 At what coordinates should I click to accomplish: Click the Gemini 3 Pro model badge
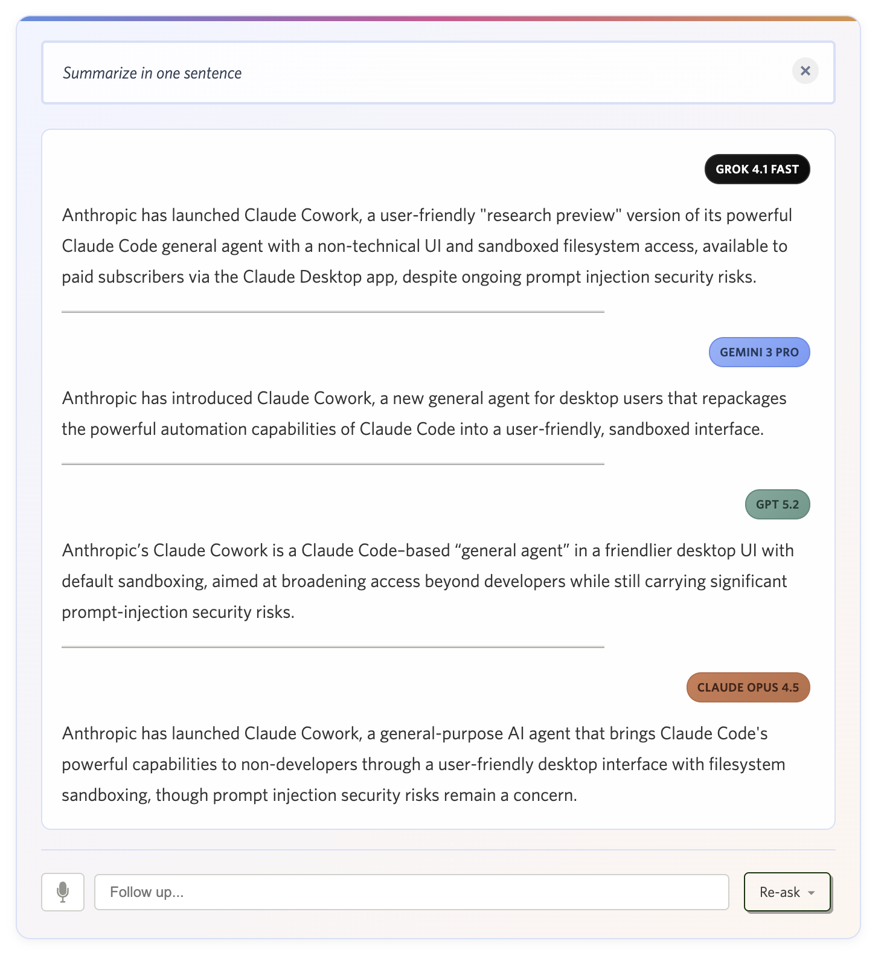[758, 352]
